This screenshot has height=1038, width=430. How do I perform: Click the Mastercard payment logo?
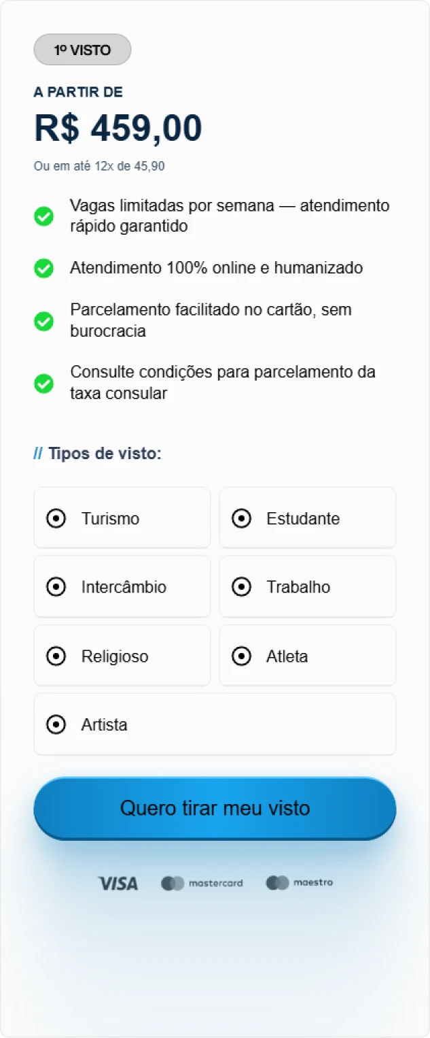pos(202,883)
